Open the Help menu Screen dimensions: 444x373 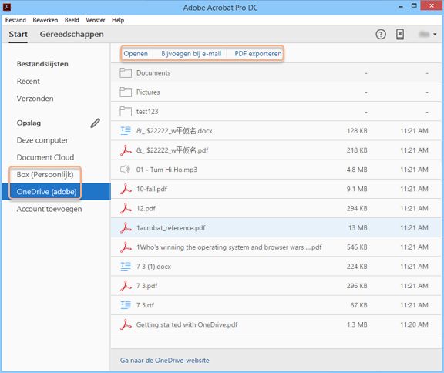tap(118, 20)
